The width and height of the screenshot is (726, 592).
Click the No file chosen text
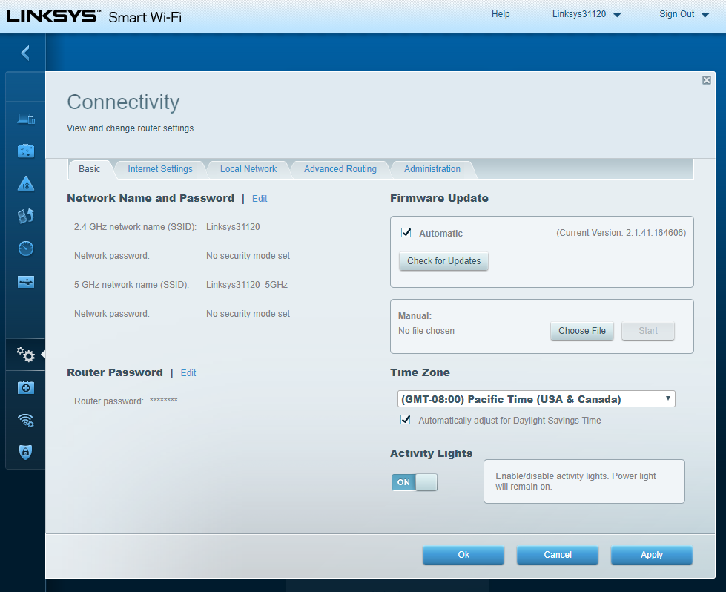pyautogui.click(x=426, y=331)
